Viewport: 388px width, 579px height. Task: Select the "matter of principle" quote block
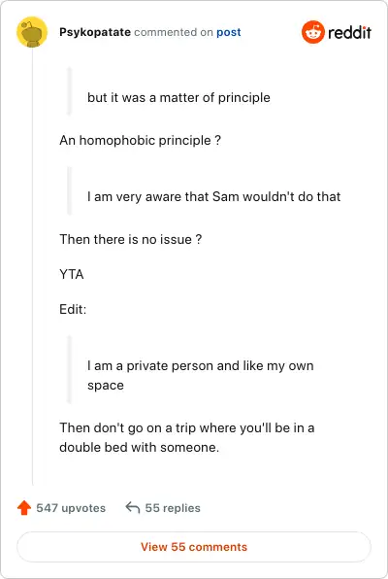pos(178,97)
